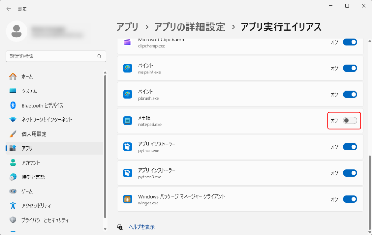Turn off the winget.exe alias toggle
Viewport: 372px width, 235px height.
350,199
